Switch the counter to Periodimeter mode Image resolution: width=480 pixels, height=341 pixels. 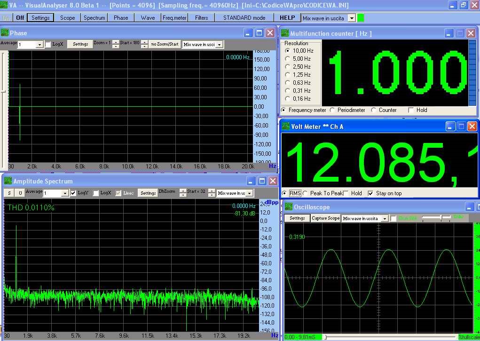click(331, 110)
